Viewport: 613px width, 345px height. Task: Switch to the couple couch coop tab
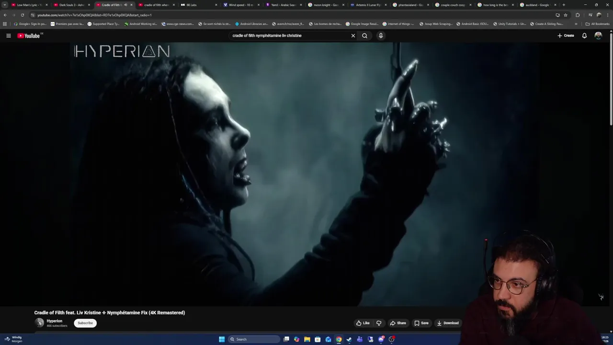point(453,5)
